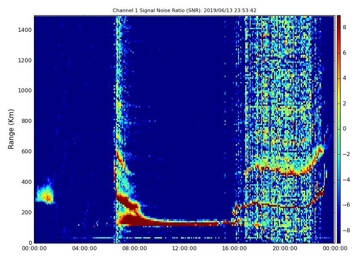
Task: Click the colorbar label 4
Action: 345,78
